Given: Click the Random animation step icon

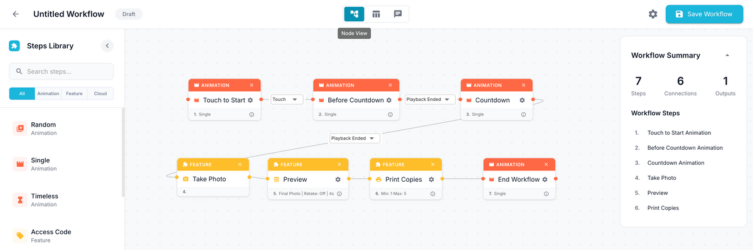Looking at the screenshot, I should [20, 128].
